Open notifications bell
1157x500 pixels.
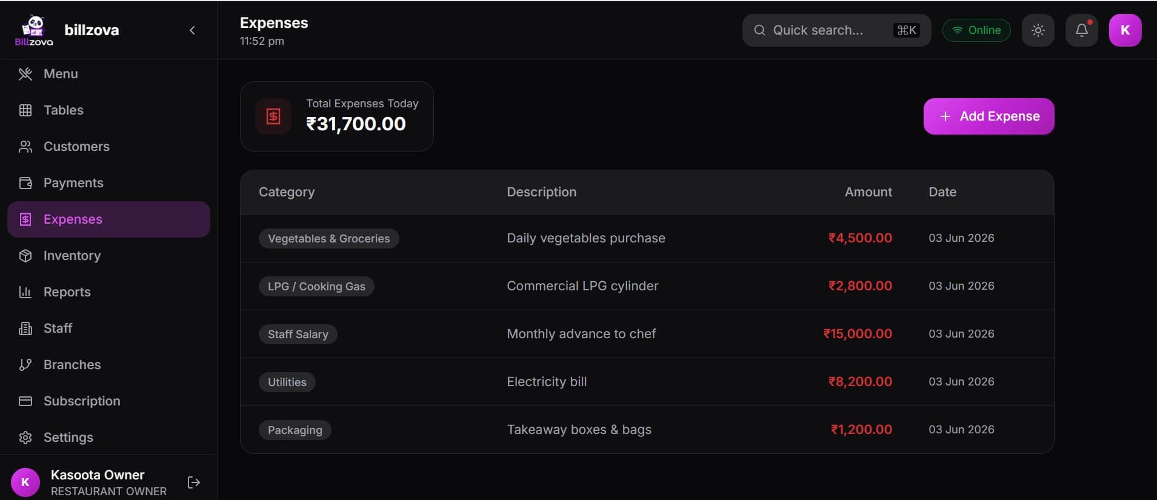(1082, 30)
